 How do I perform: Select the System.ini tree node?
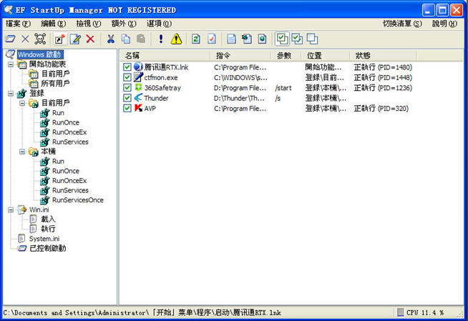point(44,239)
